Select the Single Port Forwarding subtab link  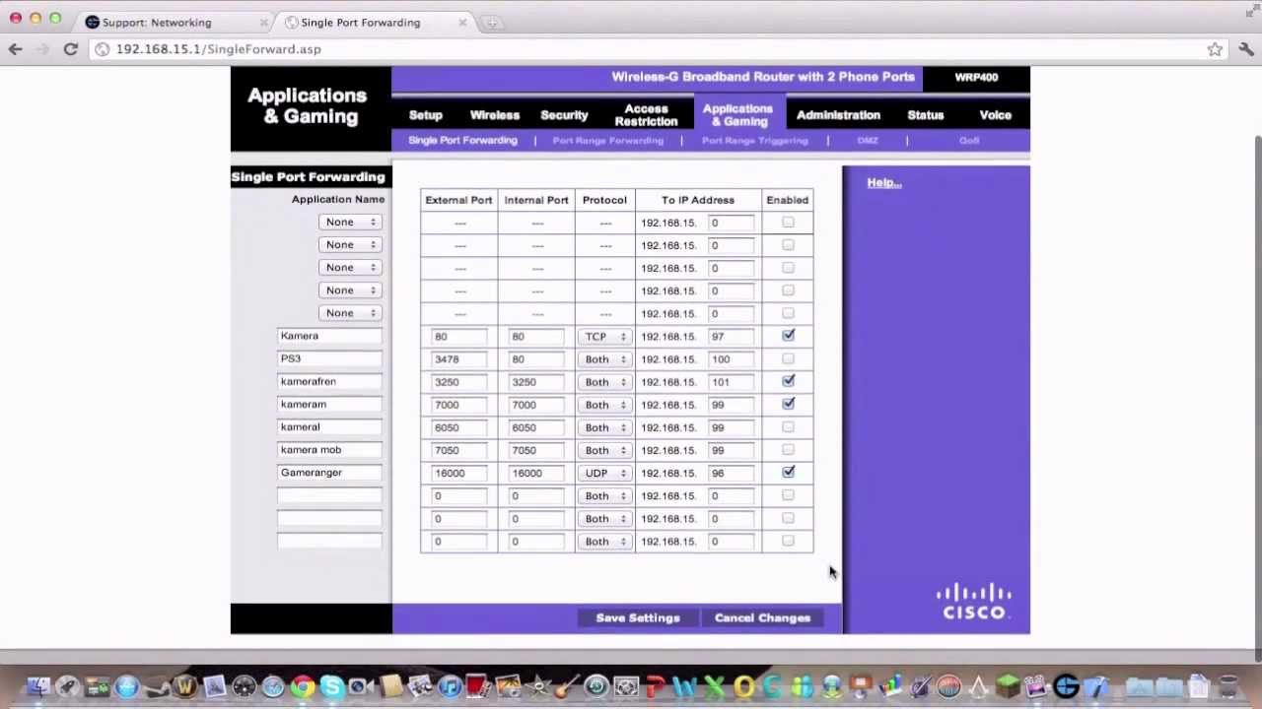point(462,141)
